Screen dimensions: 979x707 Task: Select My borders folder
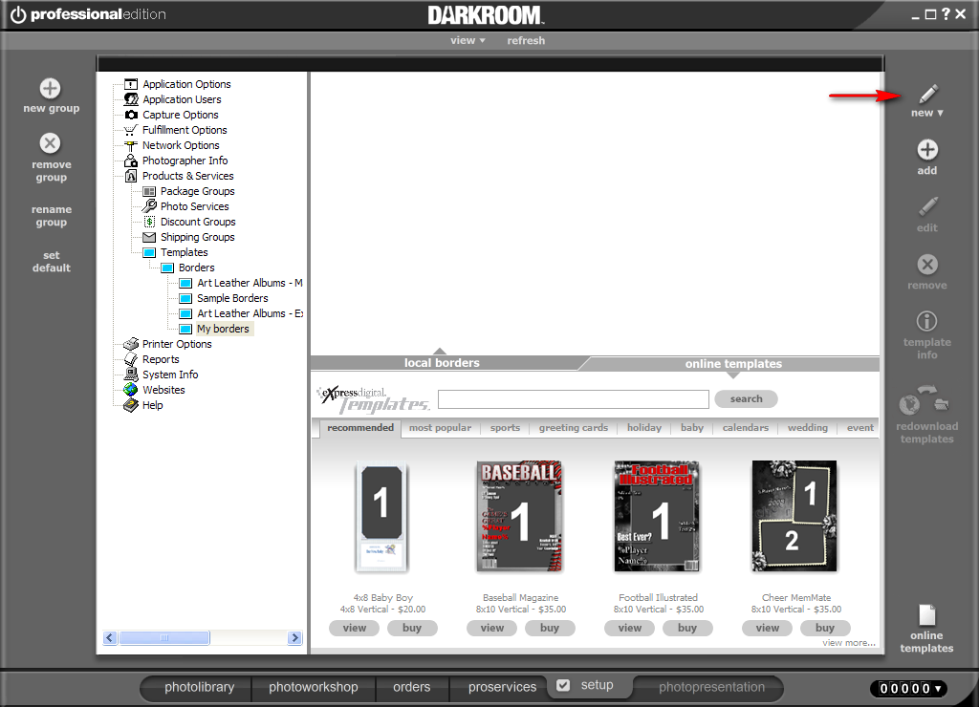(223, 329)
